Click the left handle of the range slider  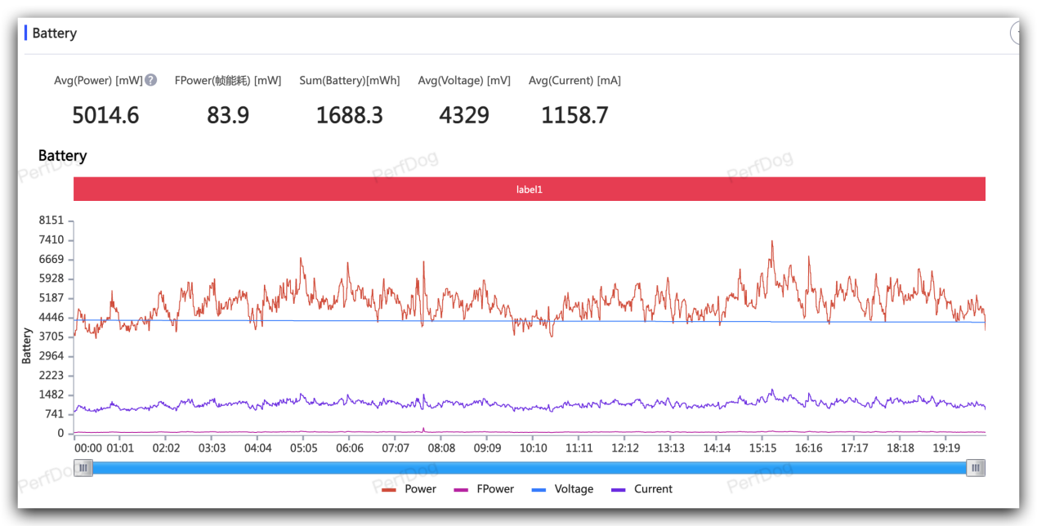[83, 468]
